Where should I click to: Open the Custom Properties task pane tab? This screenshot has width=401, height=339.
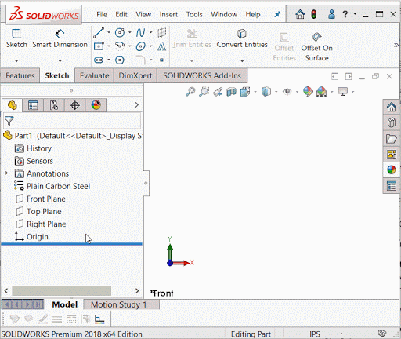[x=392, y=186]
